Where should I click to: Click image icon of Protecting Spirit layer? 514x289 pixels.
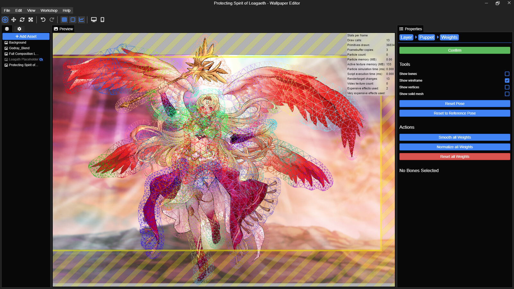(x=6, y=65)
